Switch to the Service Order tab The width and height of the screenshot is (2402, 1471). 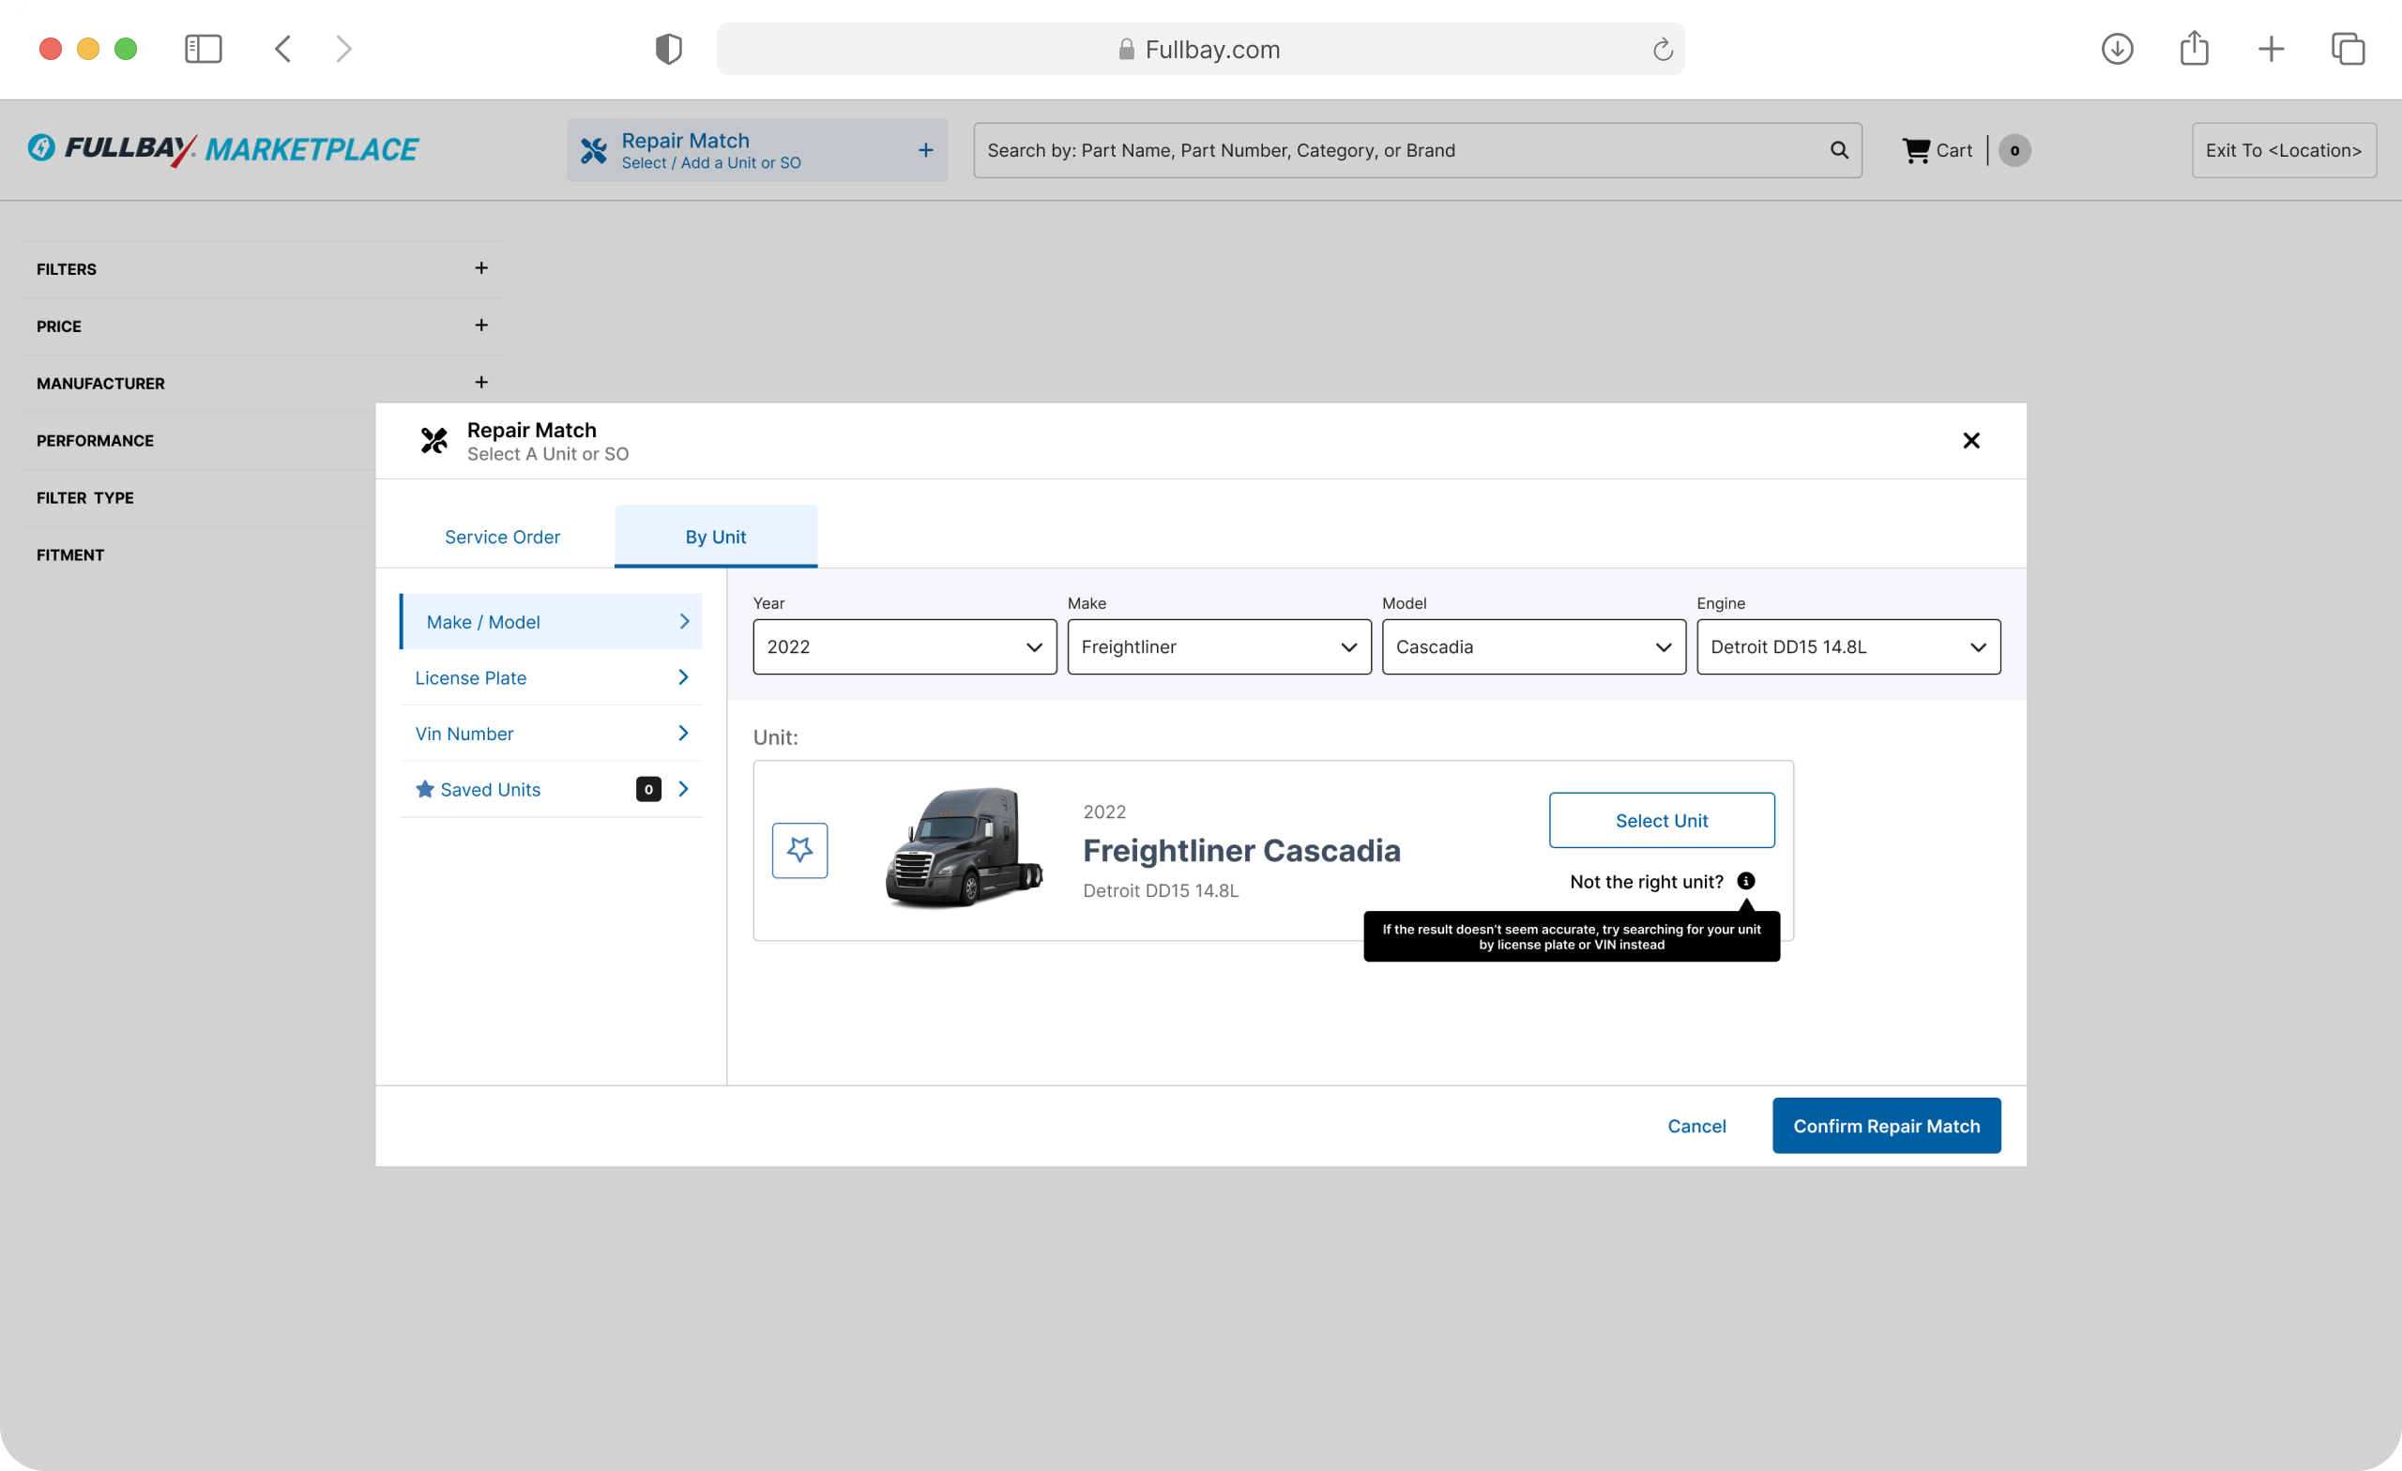pyautogui.click(x=502, y=537)
